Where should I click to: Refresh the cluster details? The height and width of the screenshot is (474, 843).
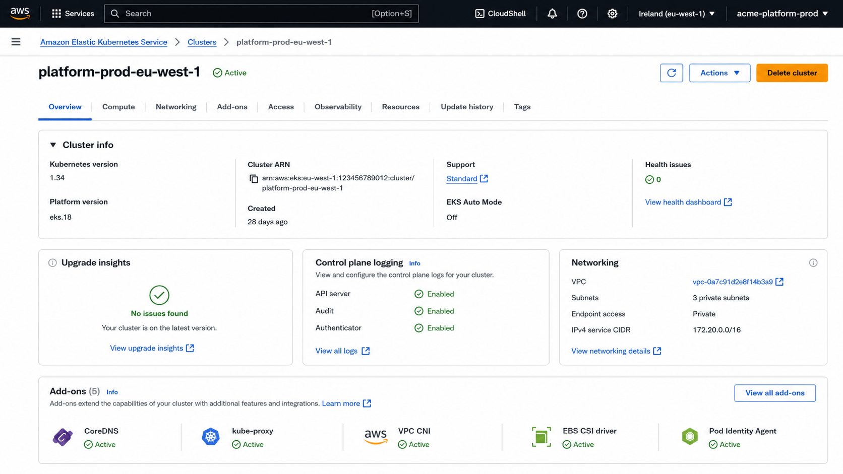671,73
